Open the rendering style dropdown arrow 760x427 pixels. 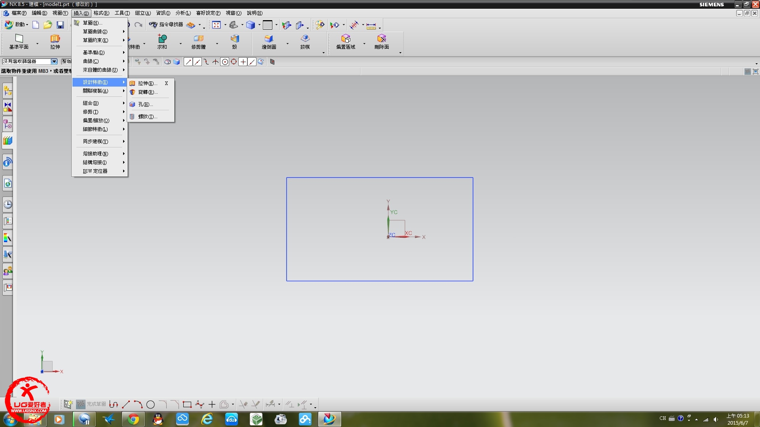coord(259,25)
